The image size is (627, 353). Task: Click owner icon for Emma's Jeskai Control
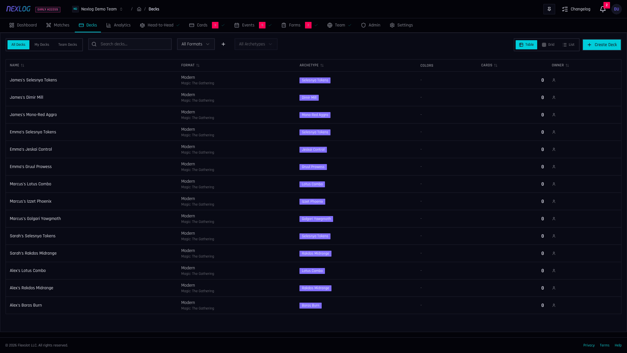coord(554,149)
